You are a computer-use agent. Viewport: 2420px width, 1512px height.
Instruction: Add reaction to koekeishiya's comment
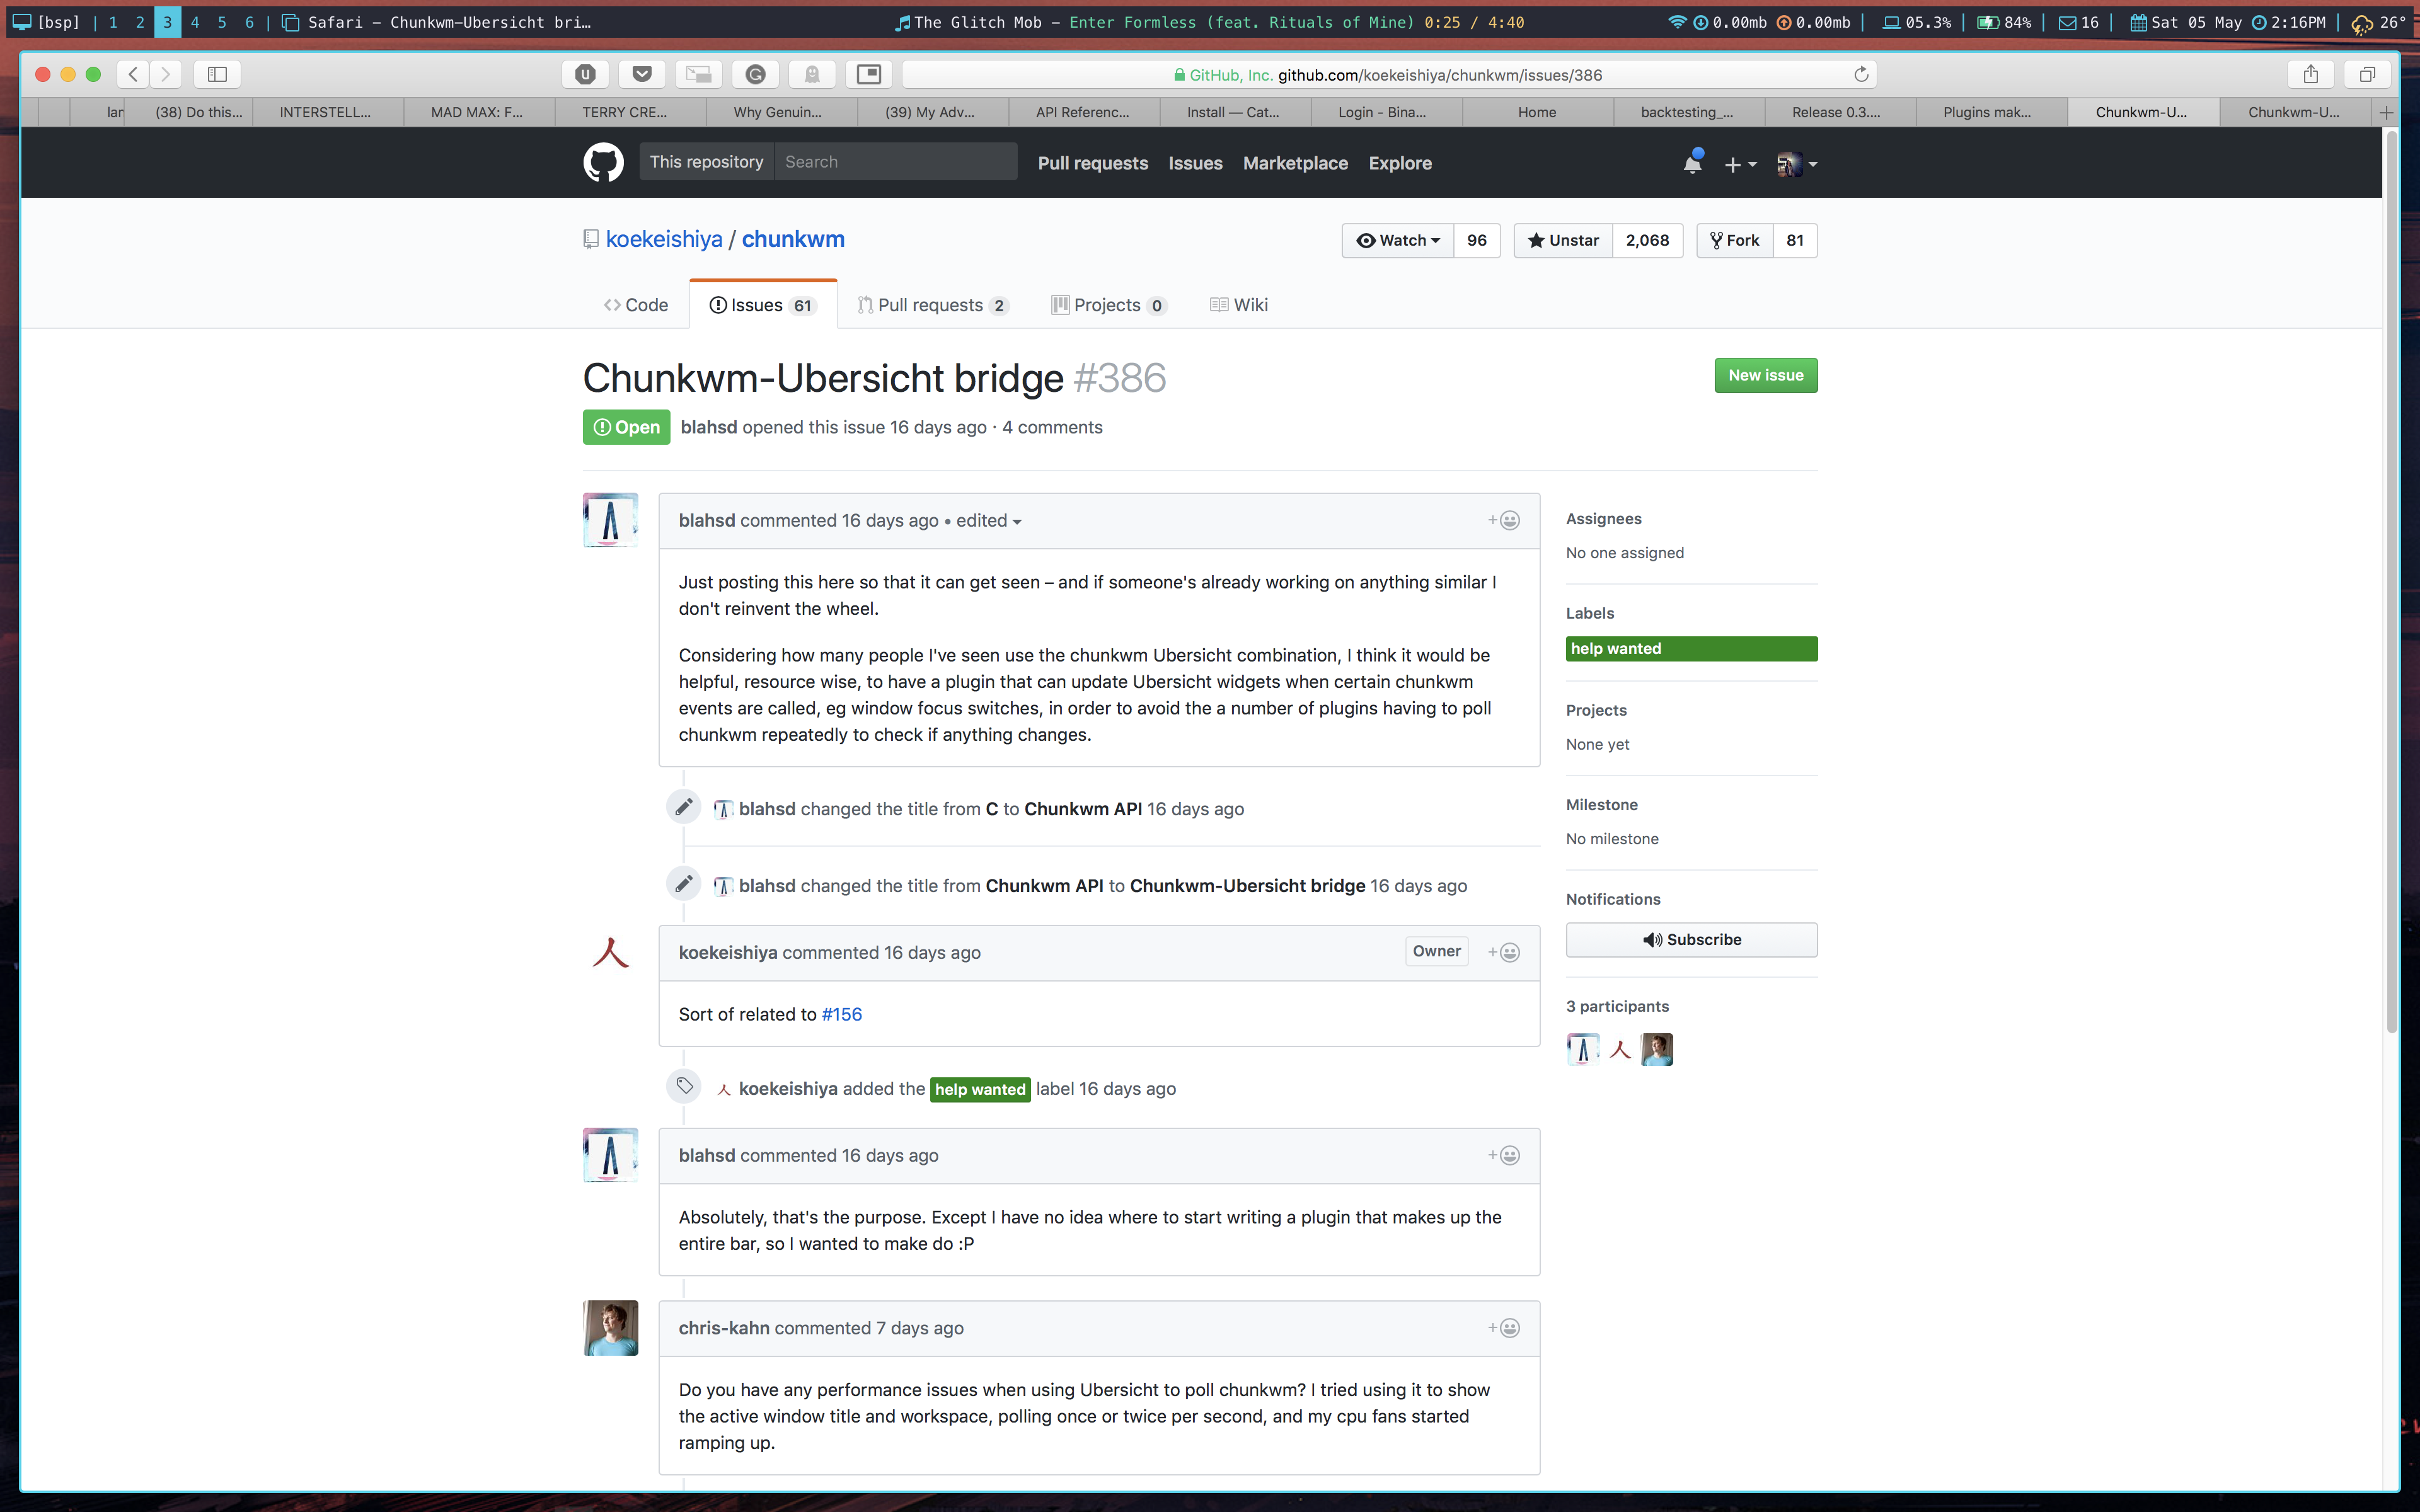pos(1503,953)
